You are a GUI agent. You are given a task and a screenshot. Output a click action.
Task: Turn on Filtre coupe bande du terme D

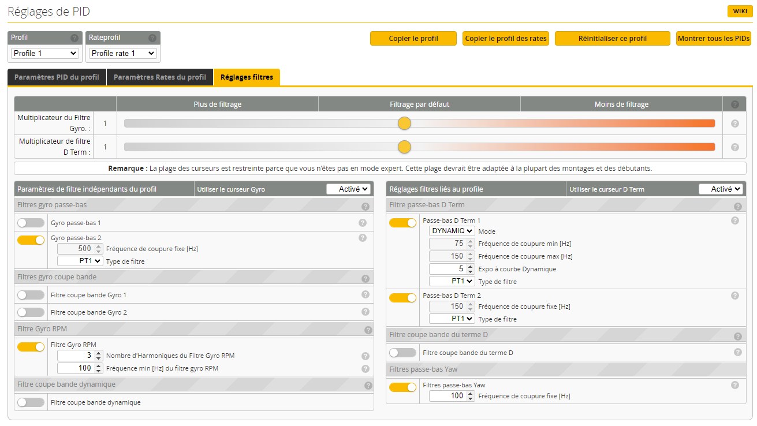[402, 353]
